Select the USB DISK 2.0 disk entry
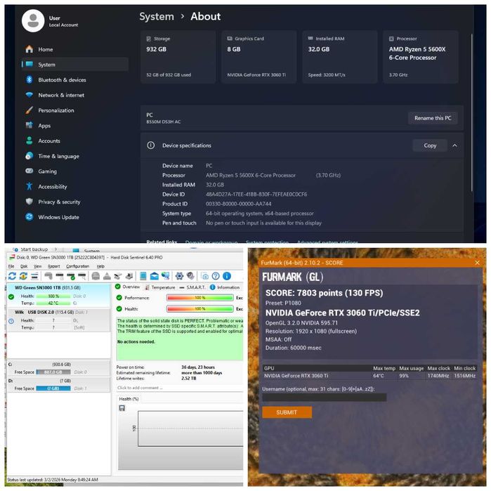 58,320
